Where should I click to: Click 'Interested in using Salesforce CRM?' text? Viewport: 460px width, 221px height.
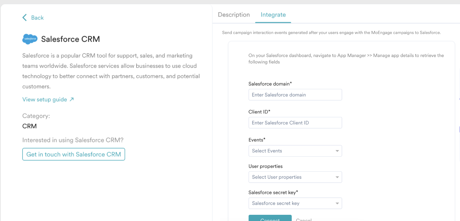[x=73, y=140]
